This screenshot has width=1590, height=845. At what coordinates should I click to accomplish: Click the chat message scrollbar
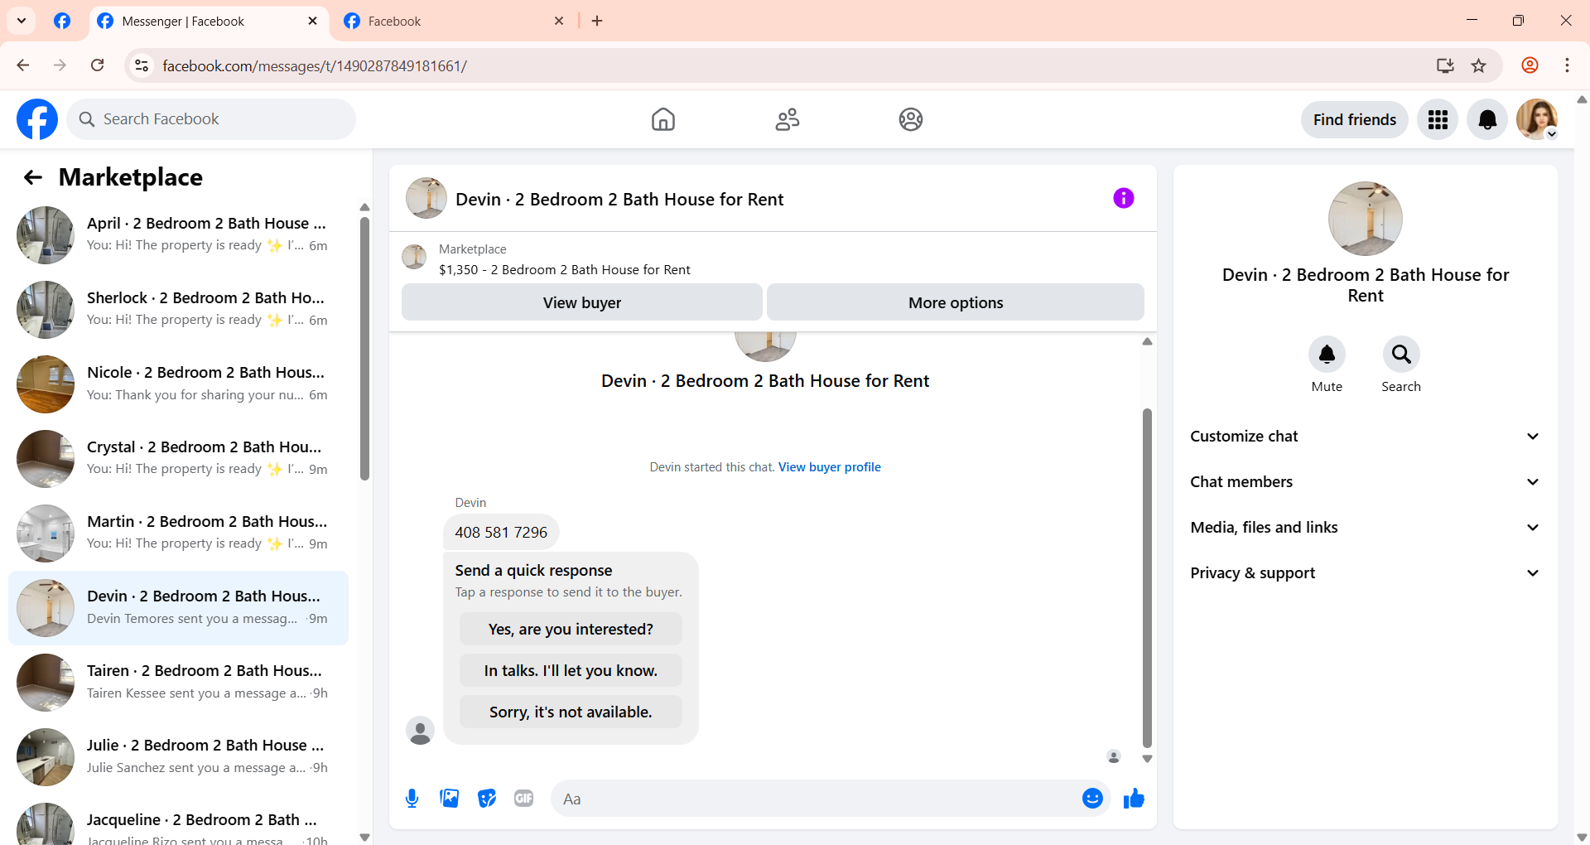pos(1147,578)
